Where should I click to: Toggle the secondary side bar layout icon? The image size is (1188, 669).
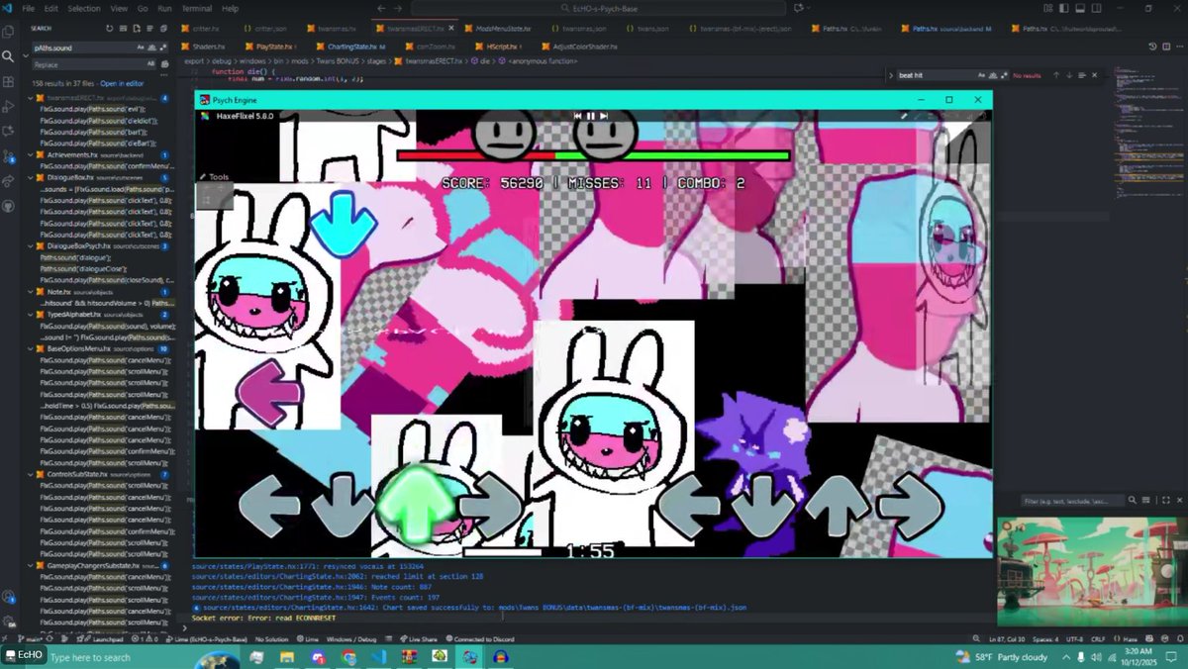coord(1096,8)
